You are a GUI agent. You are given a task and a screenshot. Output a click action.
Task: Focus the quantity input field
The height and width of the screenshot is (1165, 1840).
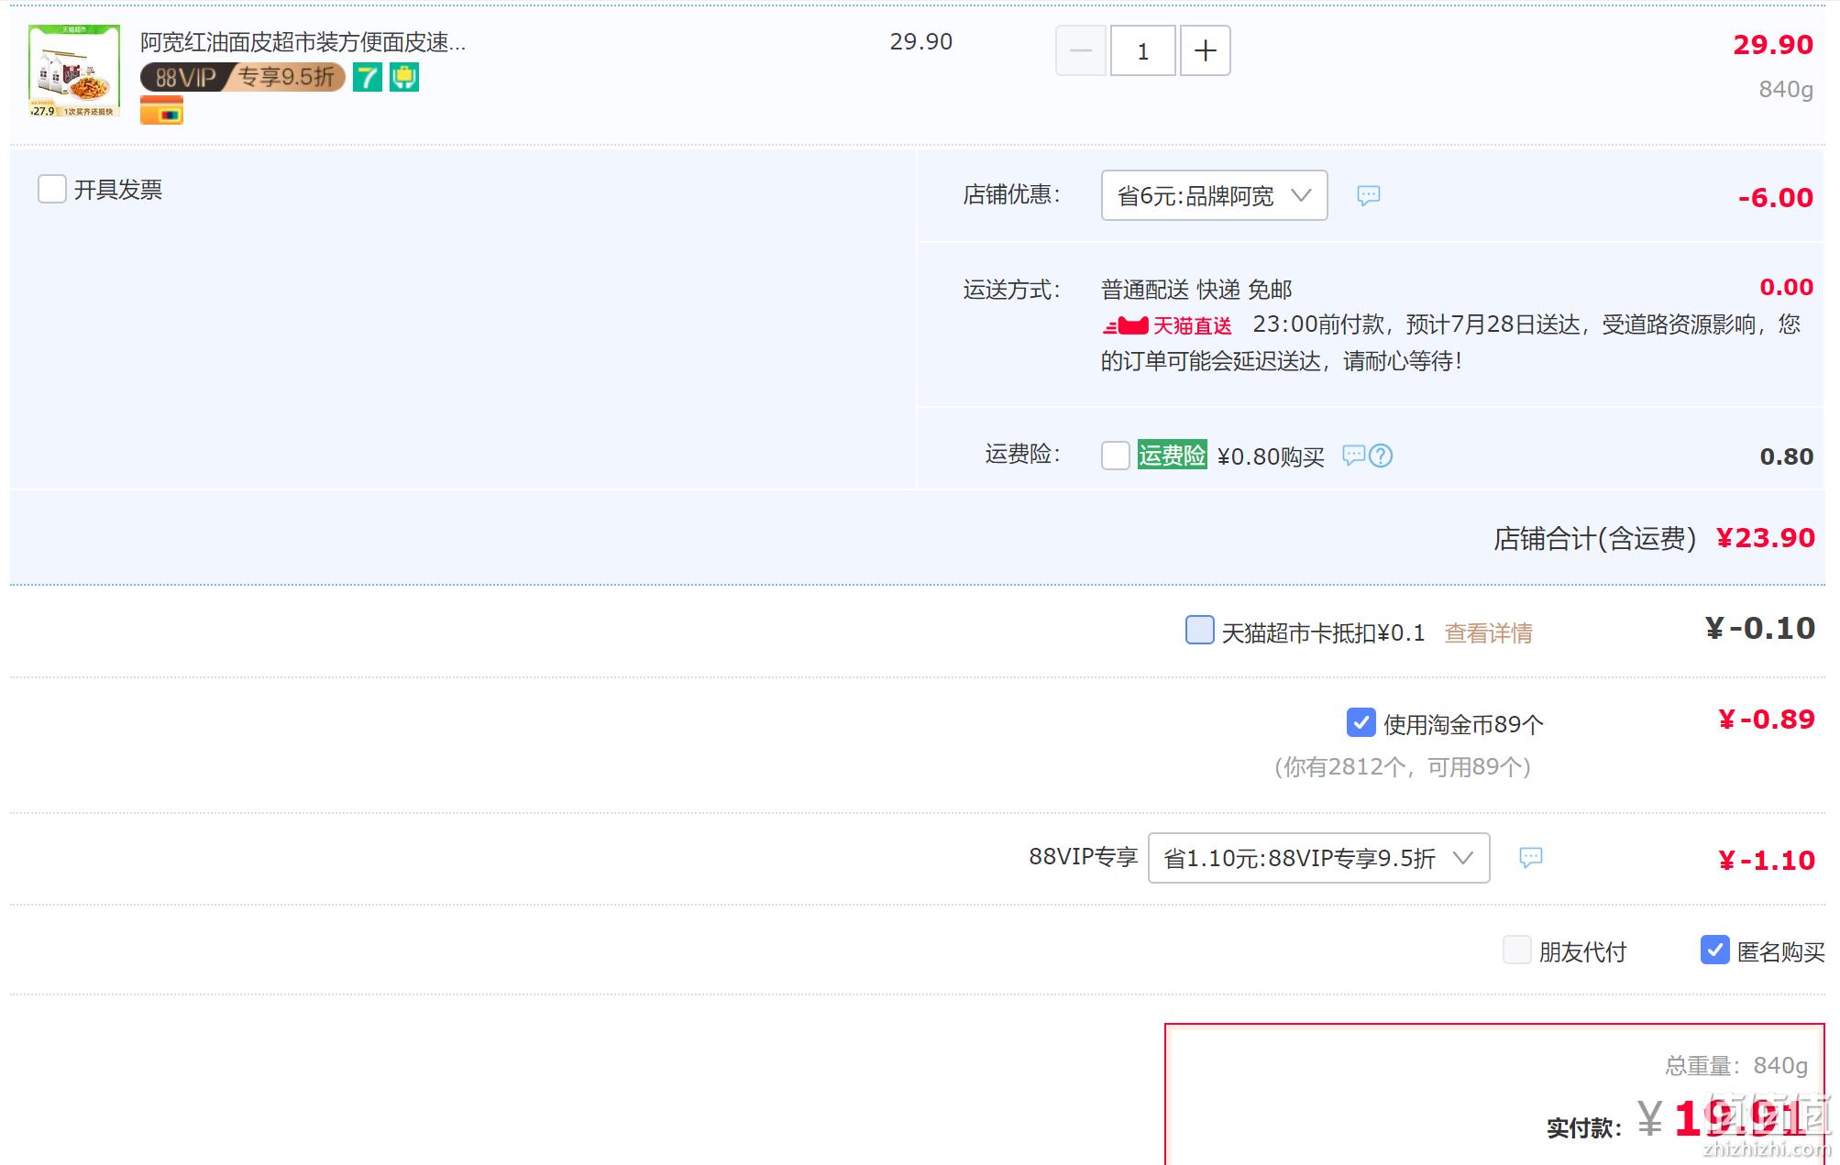coord(1142,50)
